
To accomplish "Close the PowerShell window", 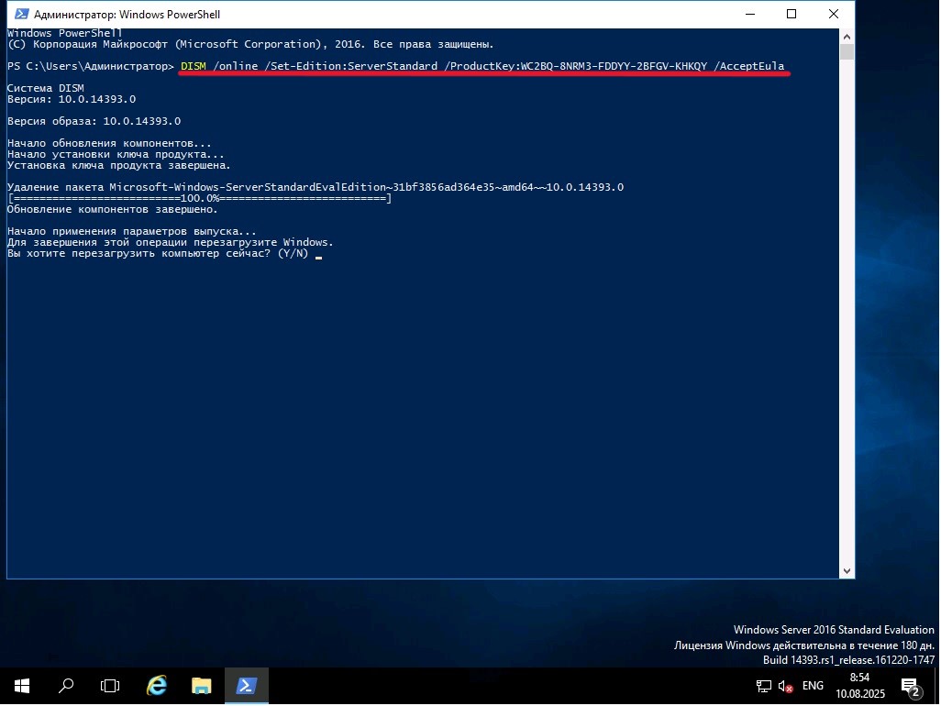I will pos(834,15).
